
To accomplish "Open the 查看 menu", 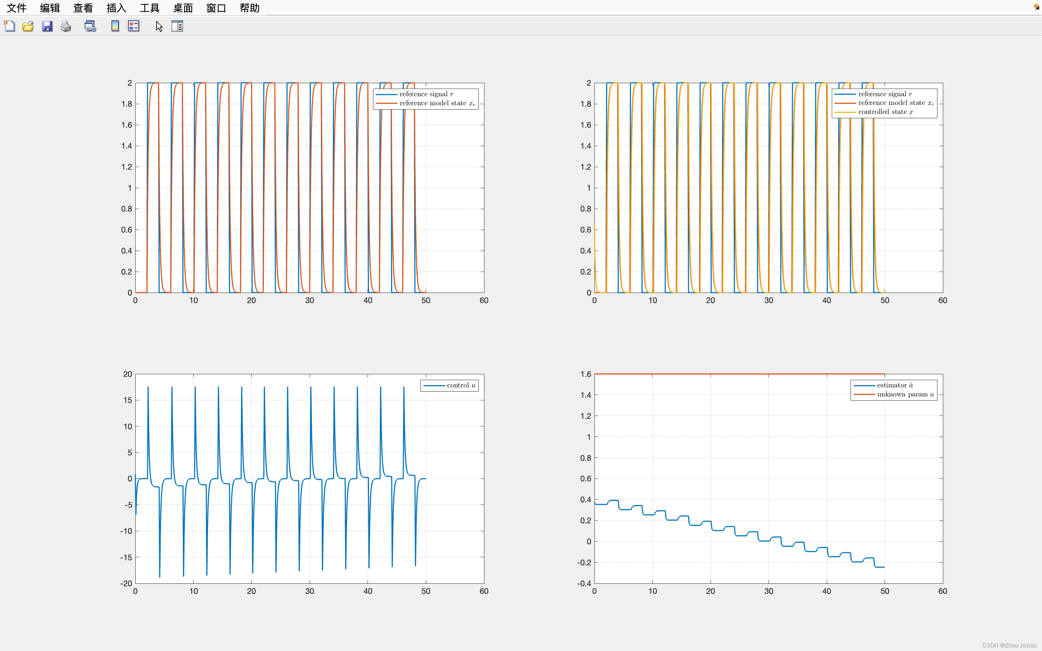I will 82,8.
